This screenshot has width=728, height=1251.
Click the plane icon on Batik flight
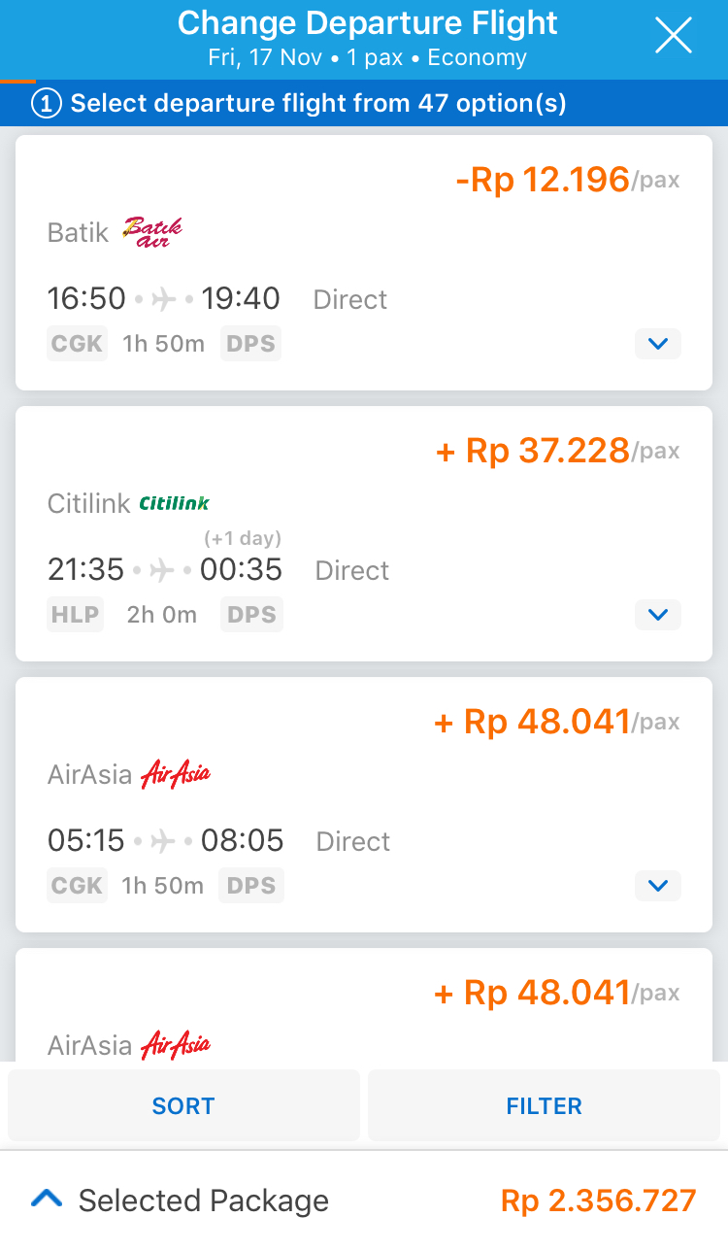coord(164,299)
